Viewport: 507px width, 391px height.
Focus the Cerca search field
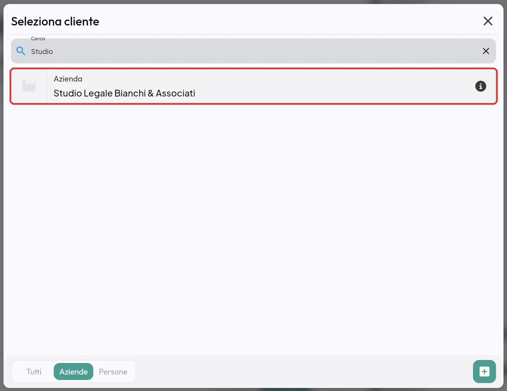[x=253, y=51]
